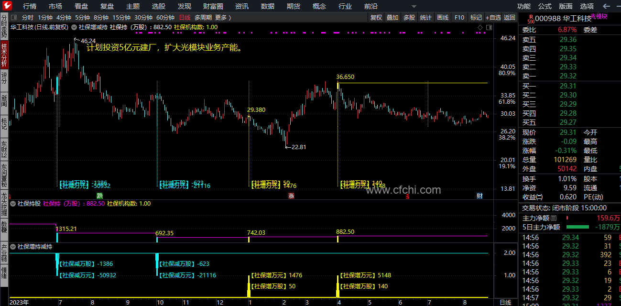Open the 主题 menu
The height and width of the screenshot is (306, 621).
[x=133, y=6]
